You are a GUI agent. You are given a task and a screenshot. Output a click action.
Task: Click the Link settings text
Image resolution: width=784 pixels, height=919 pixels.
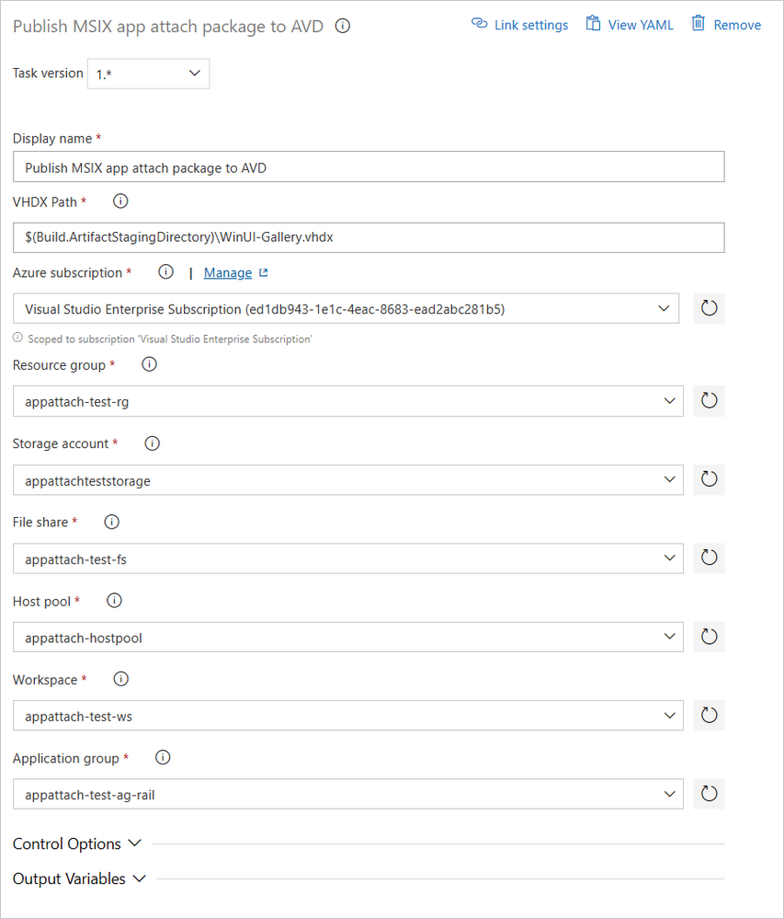[531, 25]
